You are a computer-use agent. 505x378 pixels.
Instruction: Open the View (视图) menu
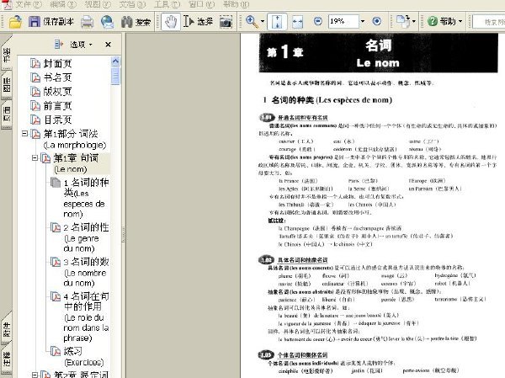(x=98, y=4)
